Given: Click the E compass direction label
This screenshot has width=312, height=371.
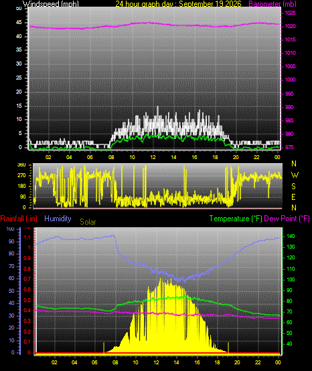Looking at the screenshot, I should tap(293, 197).
